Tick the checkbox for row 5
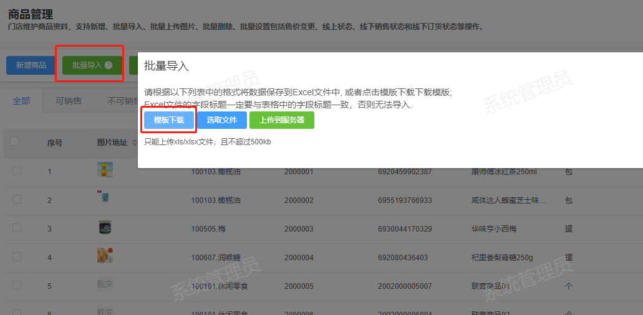Image resolution: width=643 pixels, height=315 pixels. (17, 285)
